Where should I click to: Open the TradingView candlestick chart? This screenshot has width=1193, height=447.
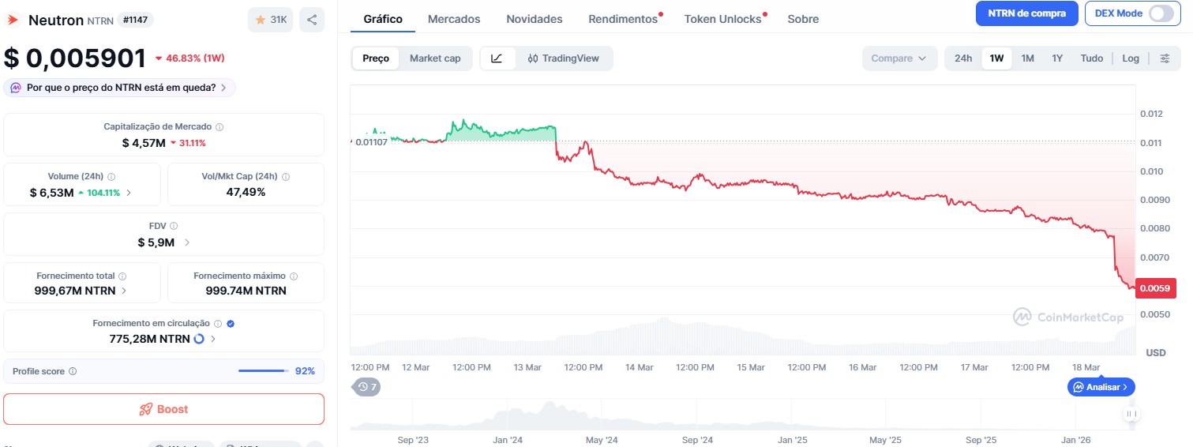[x=564, y=58]
